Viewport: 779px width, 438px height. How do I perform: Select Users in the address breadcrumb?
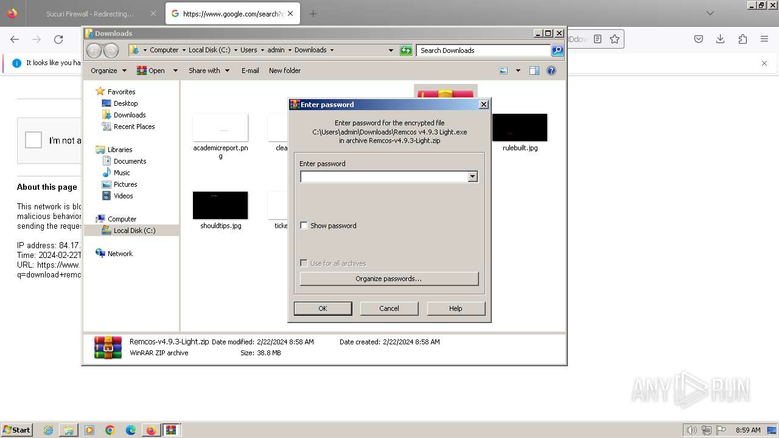pyautogui.click(x=248, y=50)
